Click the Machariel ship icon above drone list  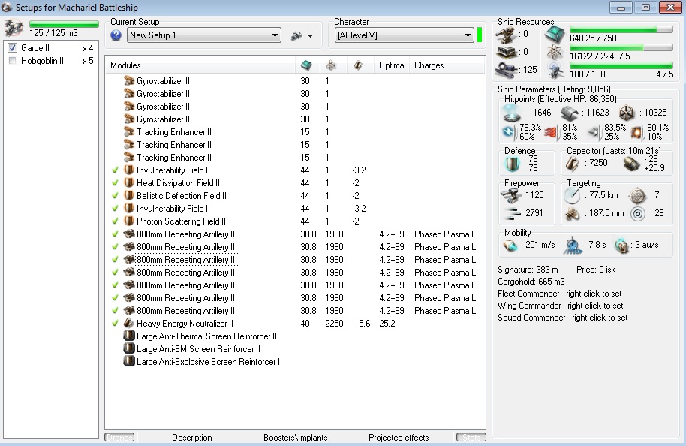(x=14, y=29)
